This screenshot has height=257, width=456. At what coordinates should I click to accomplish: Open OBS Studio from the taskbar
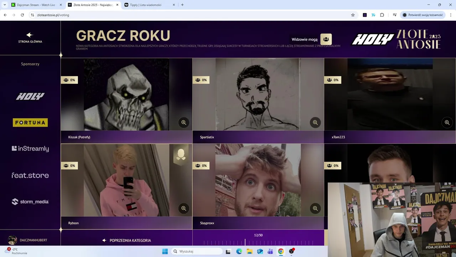coord(292,251)
